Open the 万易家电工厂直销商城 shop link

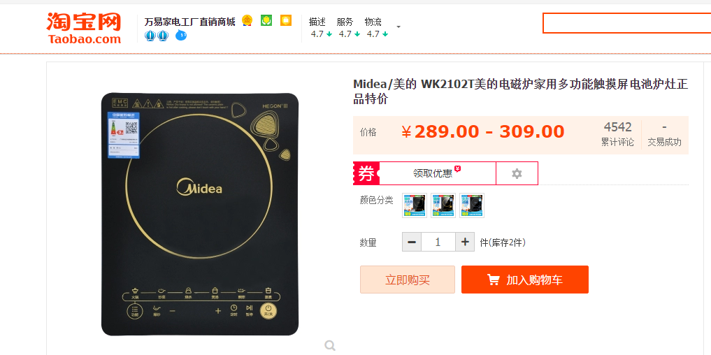pos(189,22)
